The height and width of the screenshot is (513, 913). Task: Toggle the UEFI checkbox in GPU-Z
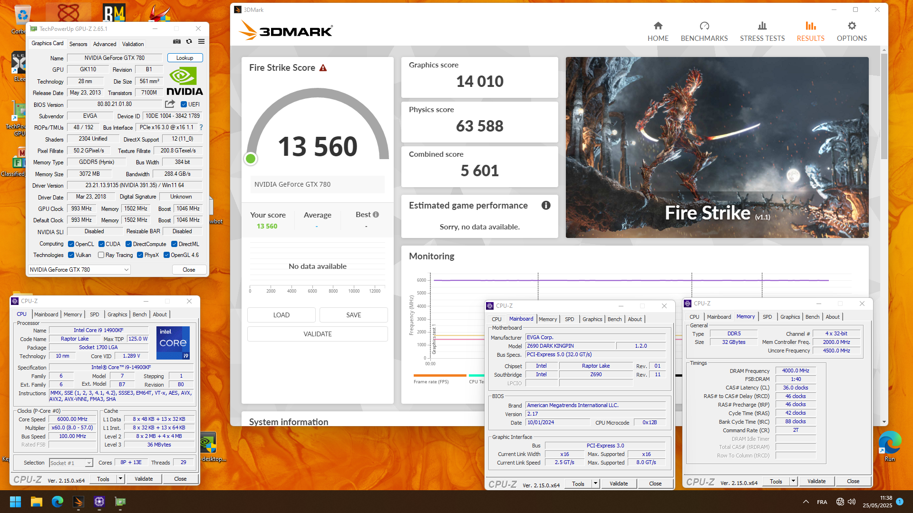click(184, 104)
